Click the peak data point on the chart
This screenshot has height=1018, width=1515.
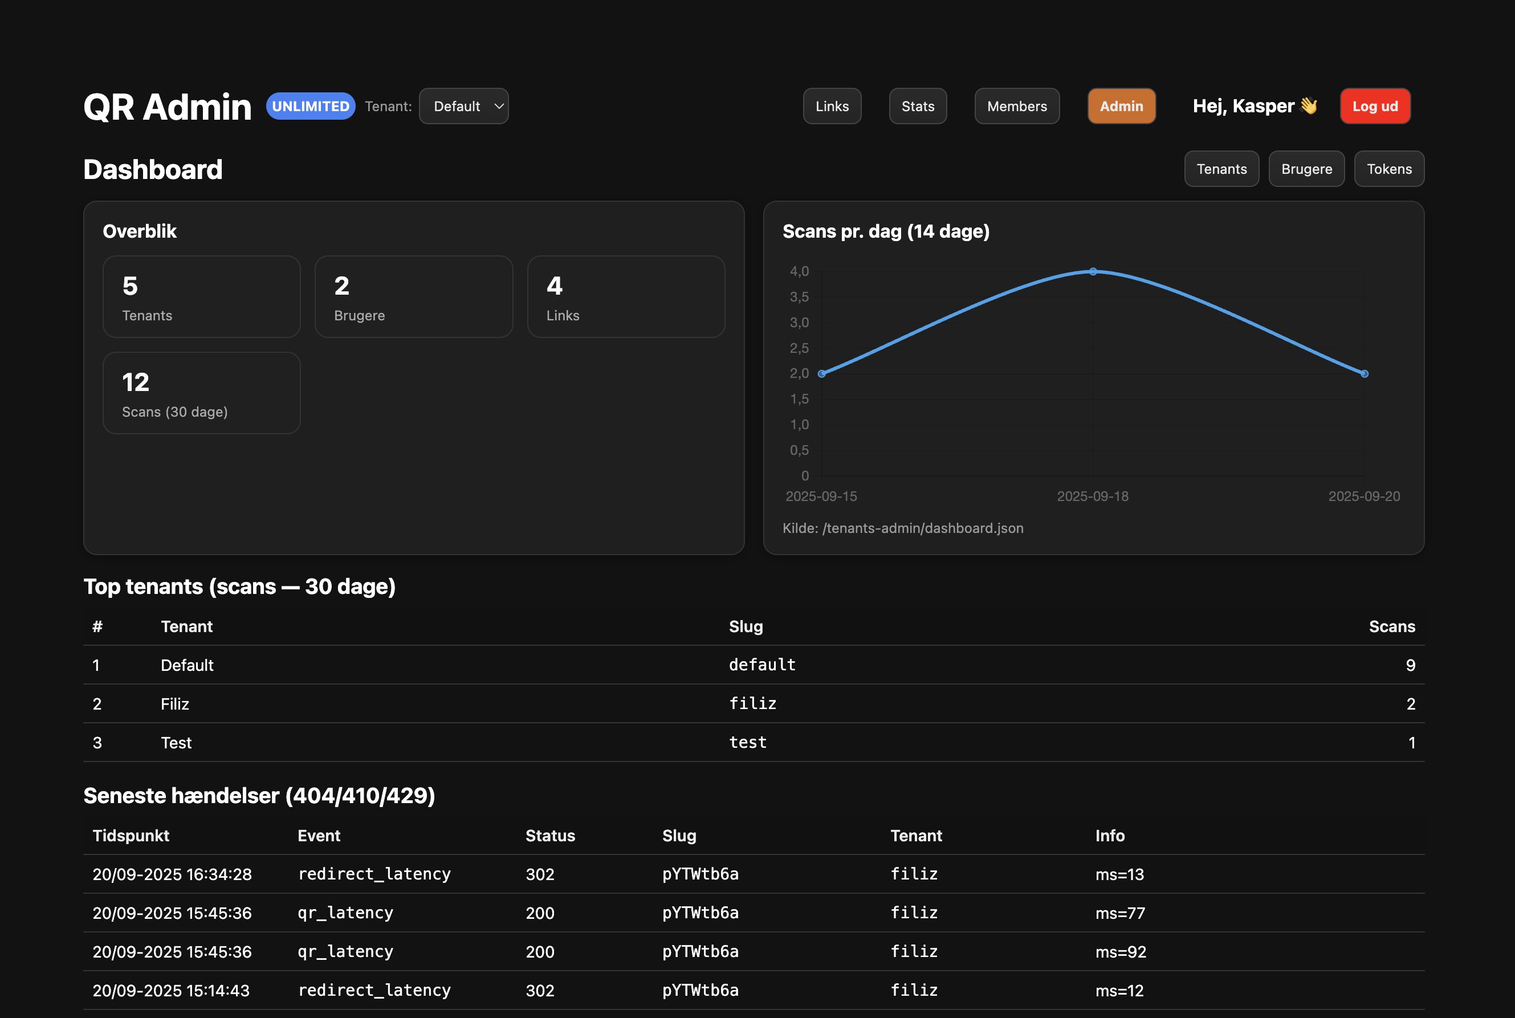pos(1093,271)
